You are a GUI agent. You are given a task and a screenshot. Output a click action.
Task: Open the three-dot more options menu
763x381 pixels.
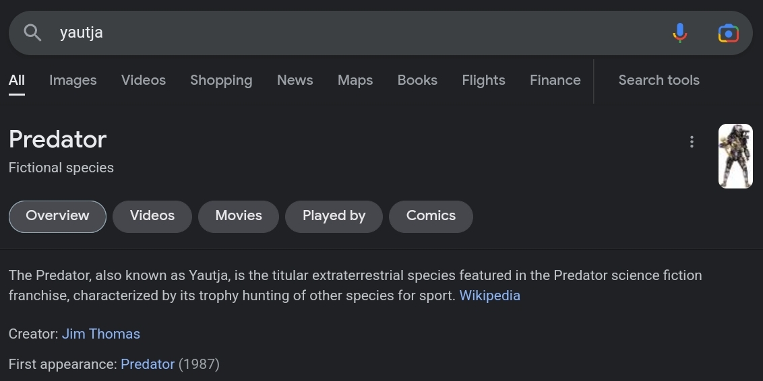click(x=692, y=141)
